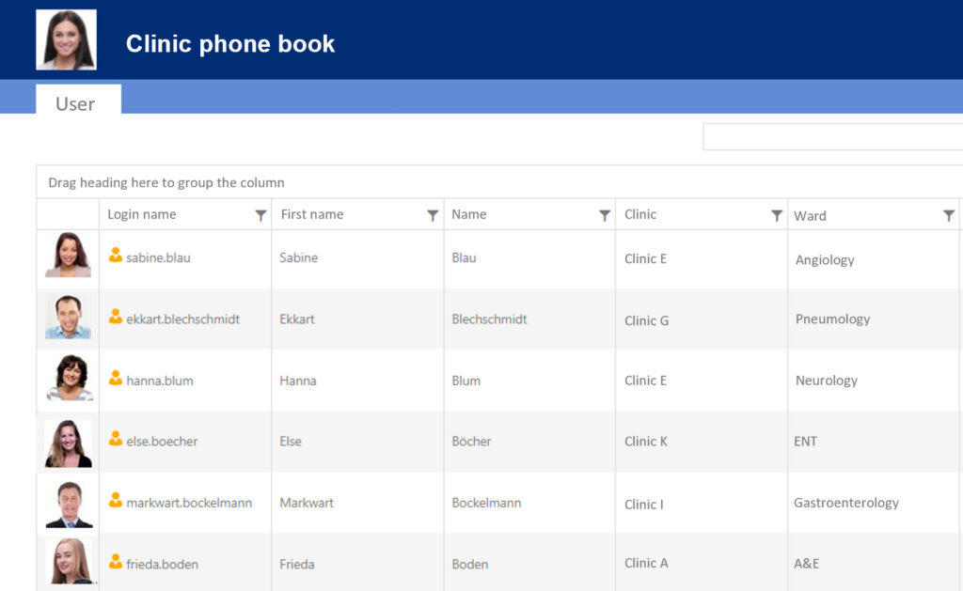Viewport: 963px width, 591px height.
Task: Click the person icon beside else.boecher
Action: (x=115, y=441)
